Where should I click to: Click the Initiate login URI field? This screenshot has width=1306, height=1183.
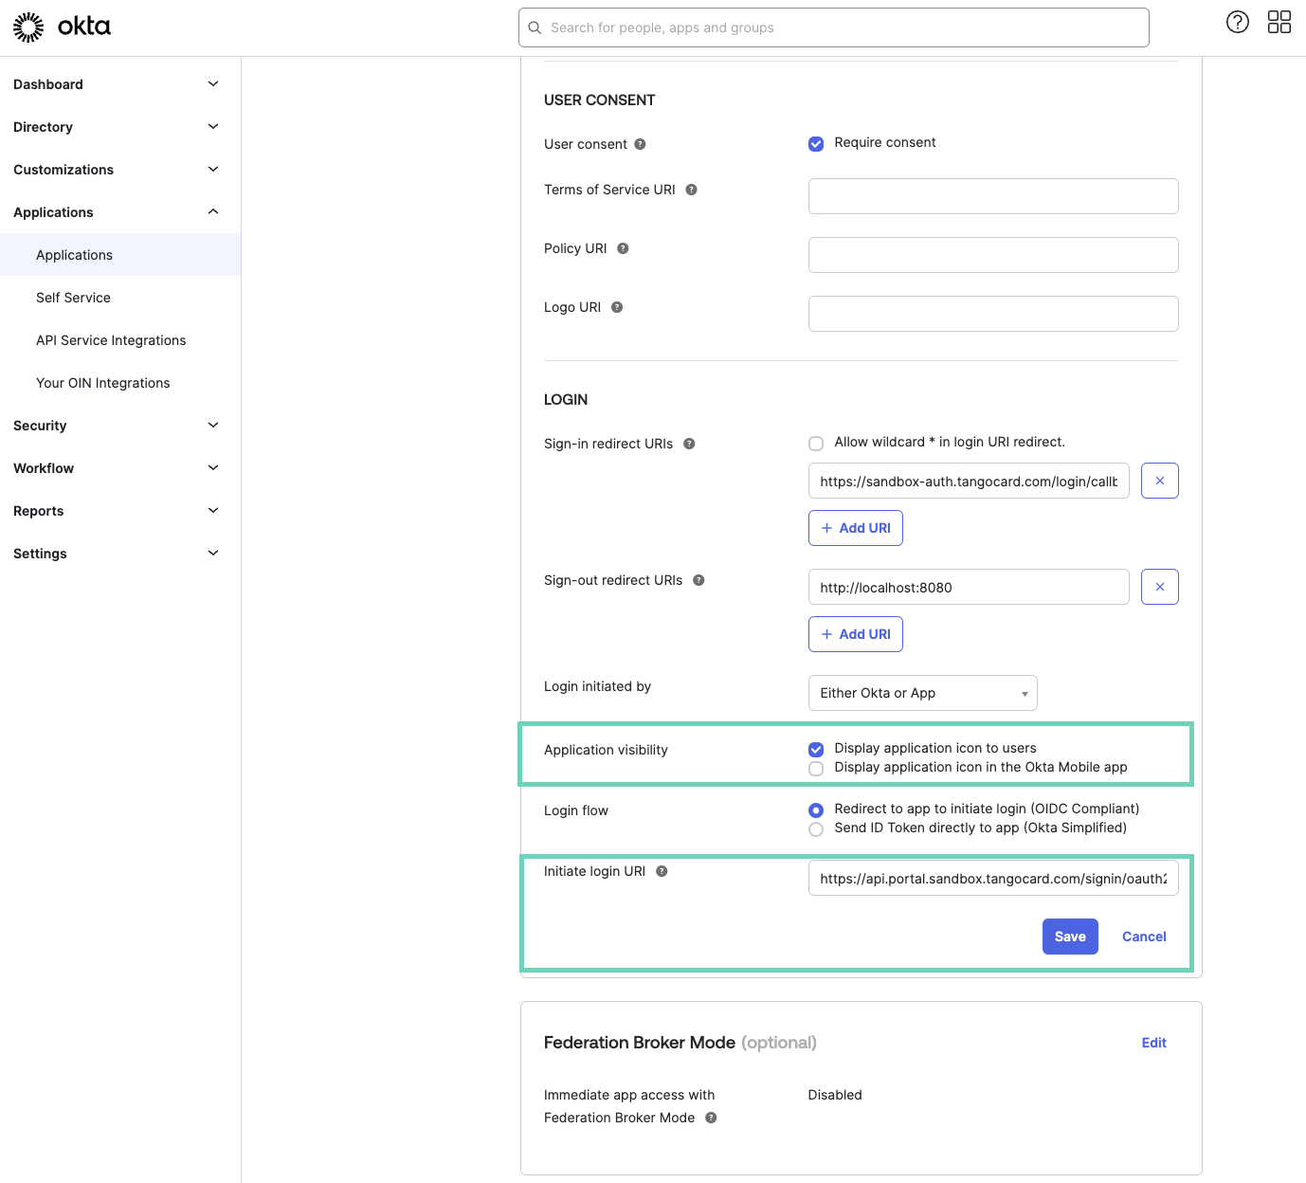coord(993,878)
